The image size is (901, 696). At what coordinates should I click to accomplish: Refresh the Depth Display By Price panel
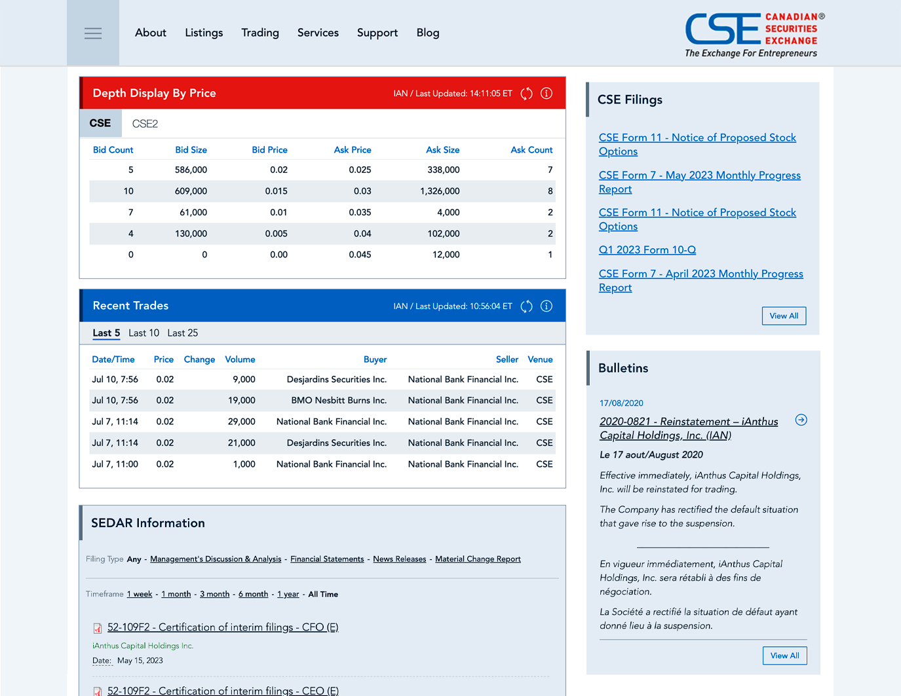point(526,94)
